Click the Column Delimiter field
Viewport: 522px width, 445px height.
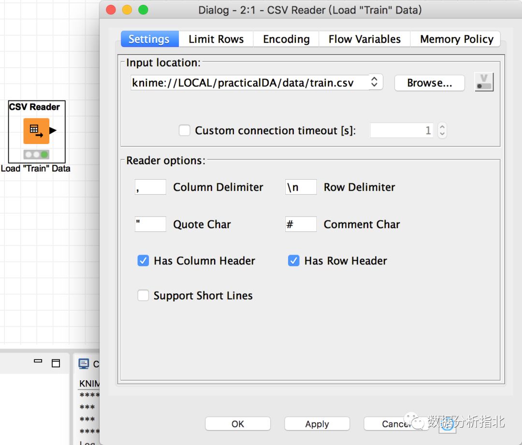(x=150, y=187)
